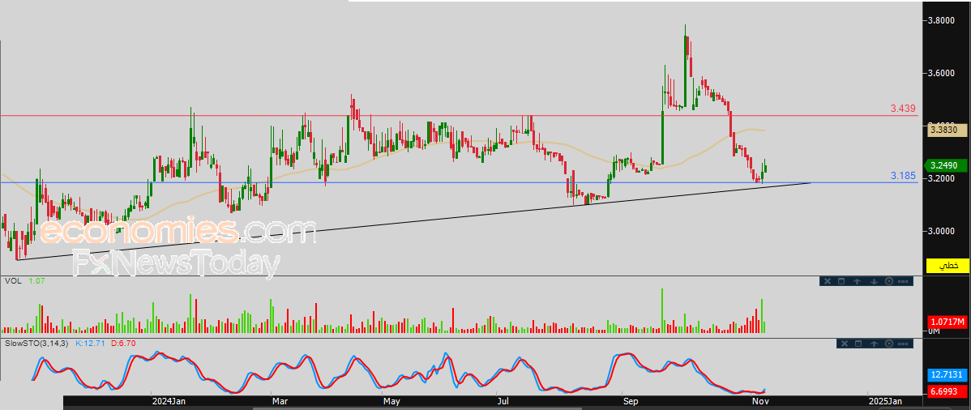
Task: Open SlowSTO indicator settings gear
Action: 889,344
